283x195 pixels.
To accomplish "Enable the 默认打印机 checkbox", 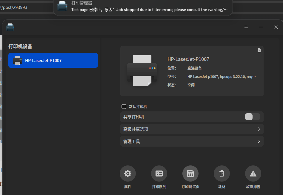I will click(x=124, y=107).
